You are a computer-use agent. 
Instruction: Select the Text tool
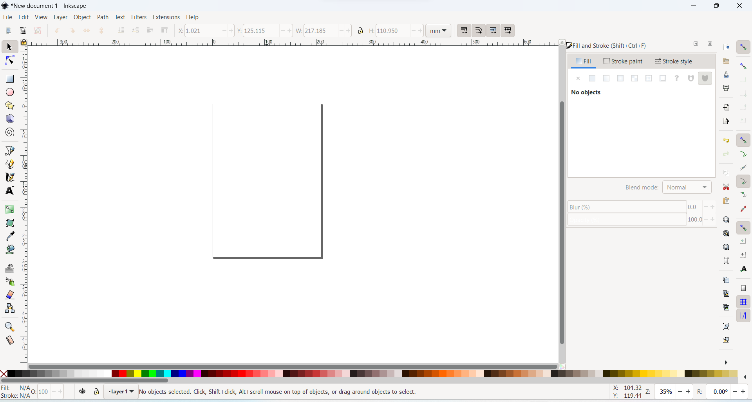(x=9, y=191)
